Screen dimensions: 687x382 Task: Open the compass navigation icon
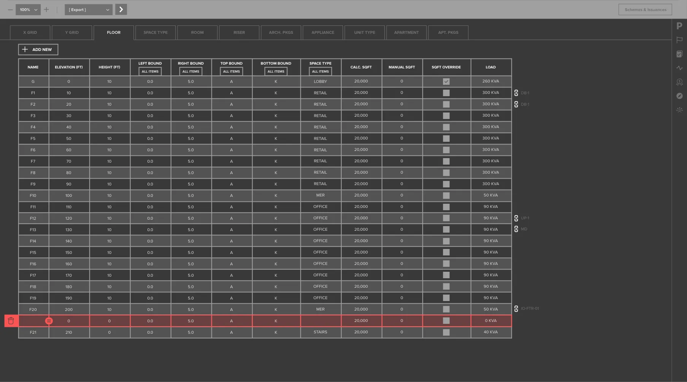click(x=679, y=96)
